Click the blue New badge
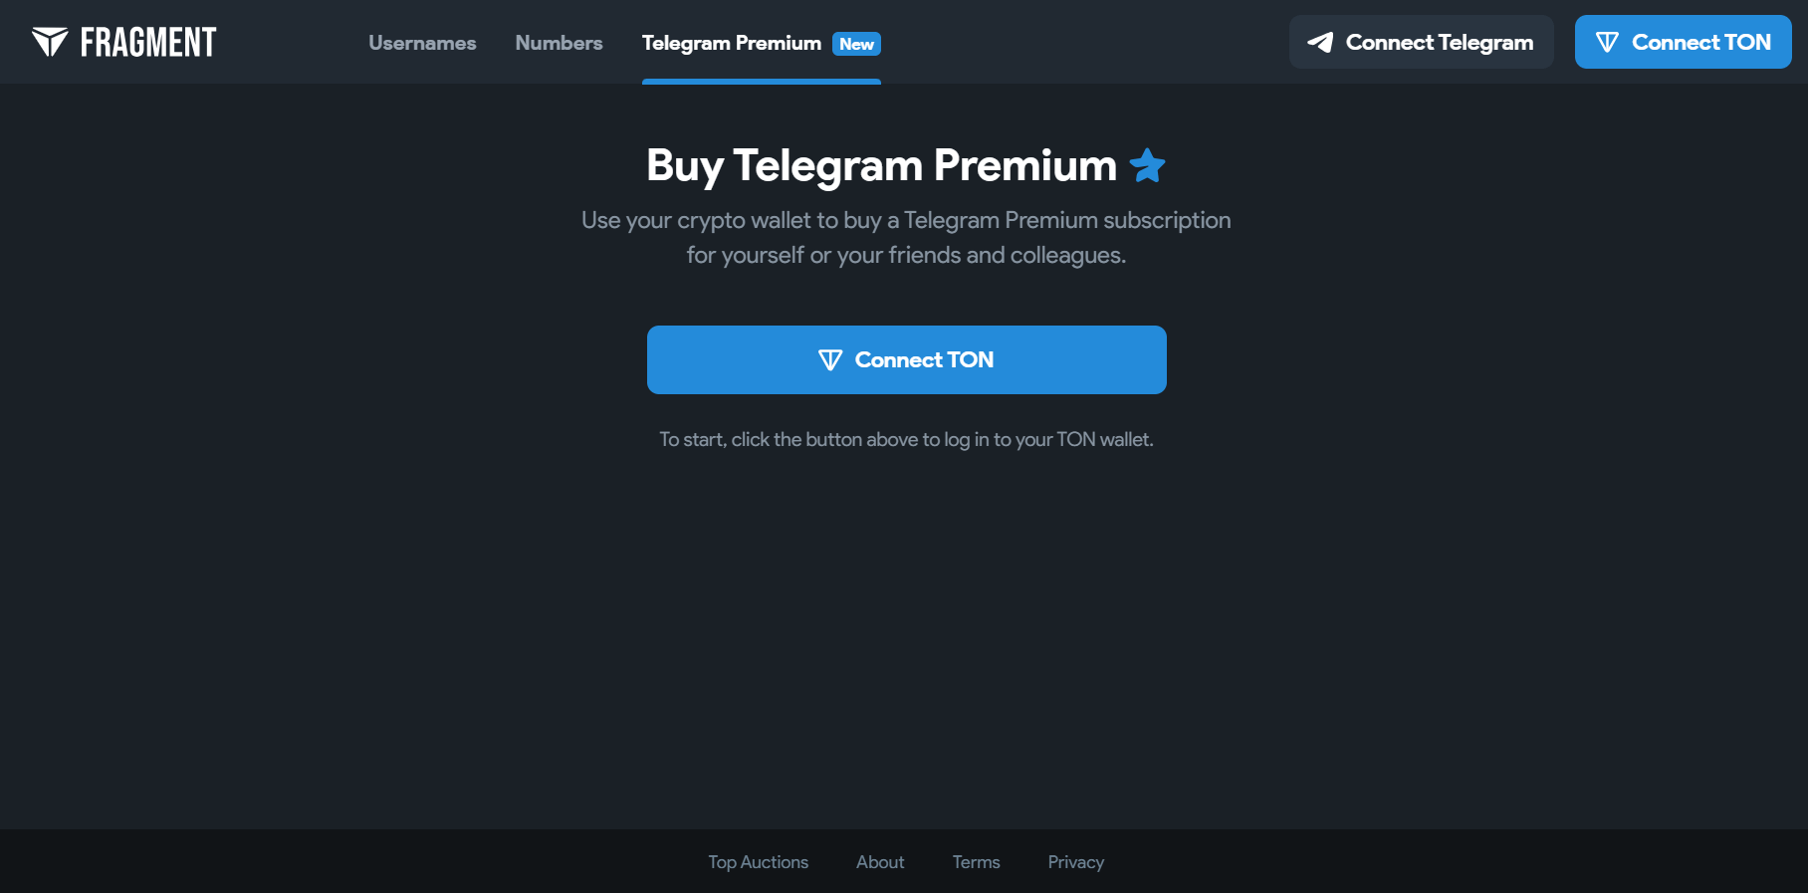1808x893 pixels. [856, 44]
